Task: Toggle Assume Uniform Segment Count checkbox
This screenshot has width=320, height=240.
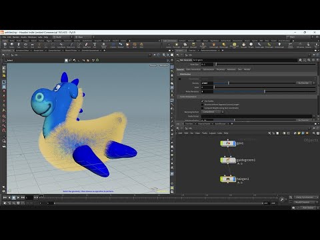Action: point(202,105)
